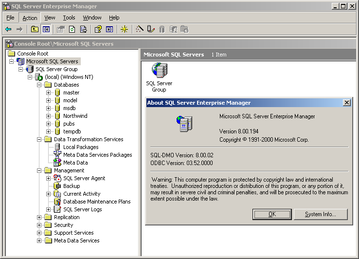359x259 pixels.
Task: Select the Local Packages tree item
Action: coord(81,147)
